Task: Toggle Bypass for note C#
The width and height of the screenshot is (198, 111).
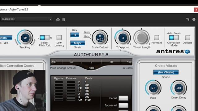Action: (x=59, y=100)
